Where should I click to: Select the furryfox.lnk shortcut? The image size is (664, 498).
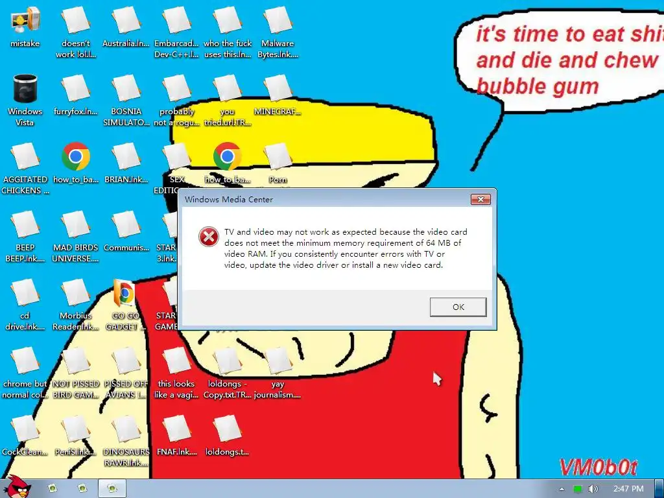point(76,95)
